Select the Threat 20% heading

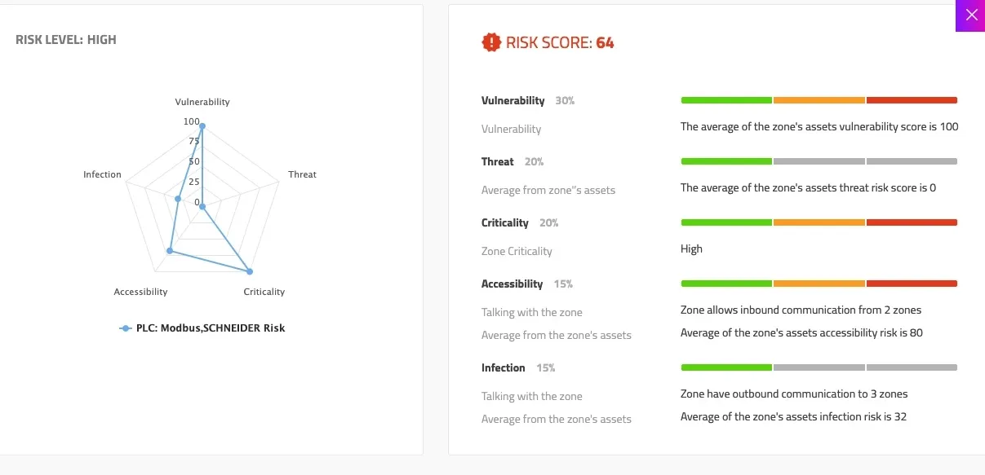512,162
